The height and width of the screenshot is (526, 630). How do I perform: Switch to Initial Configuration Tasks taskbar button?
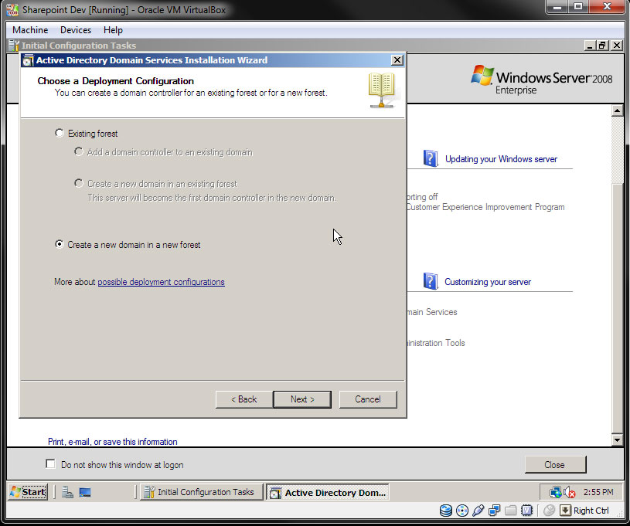pos(201,492)
